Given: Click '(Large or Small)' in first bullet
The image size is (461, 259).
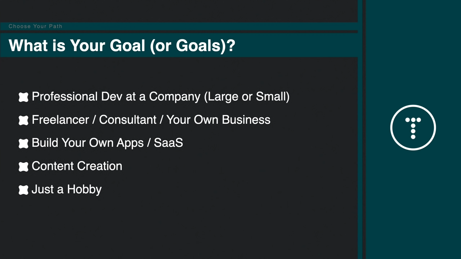Looking at the screenshot, I should pos(247,97).
